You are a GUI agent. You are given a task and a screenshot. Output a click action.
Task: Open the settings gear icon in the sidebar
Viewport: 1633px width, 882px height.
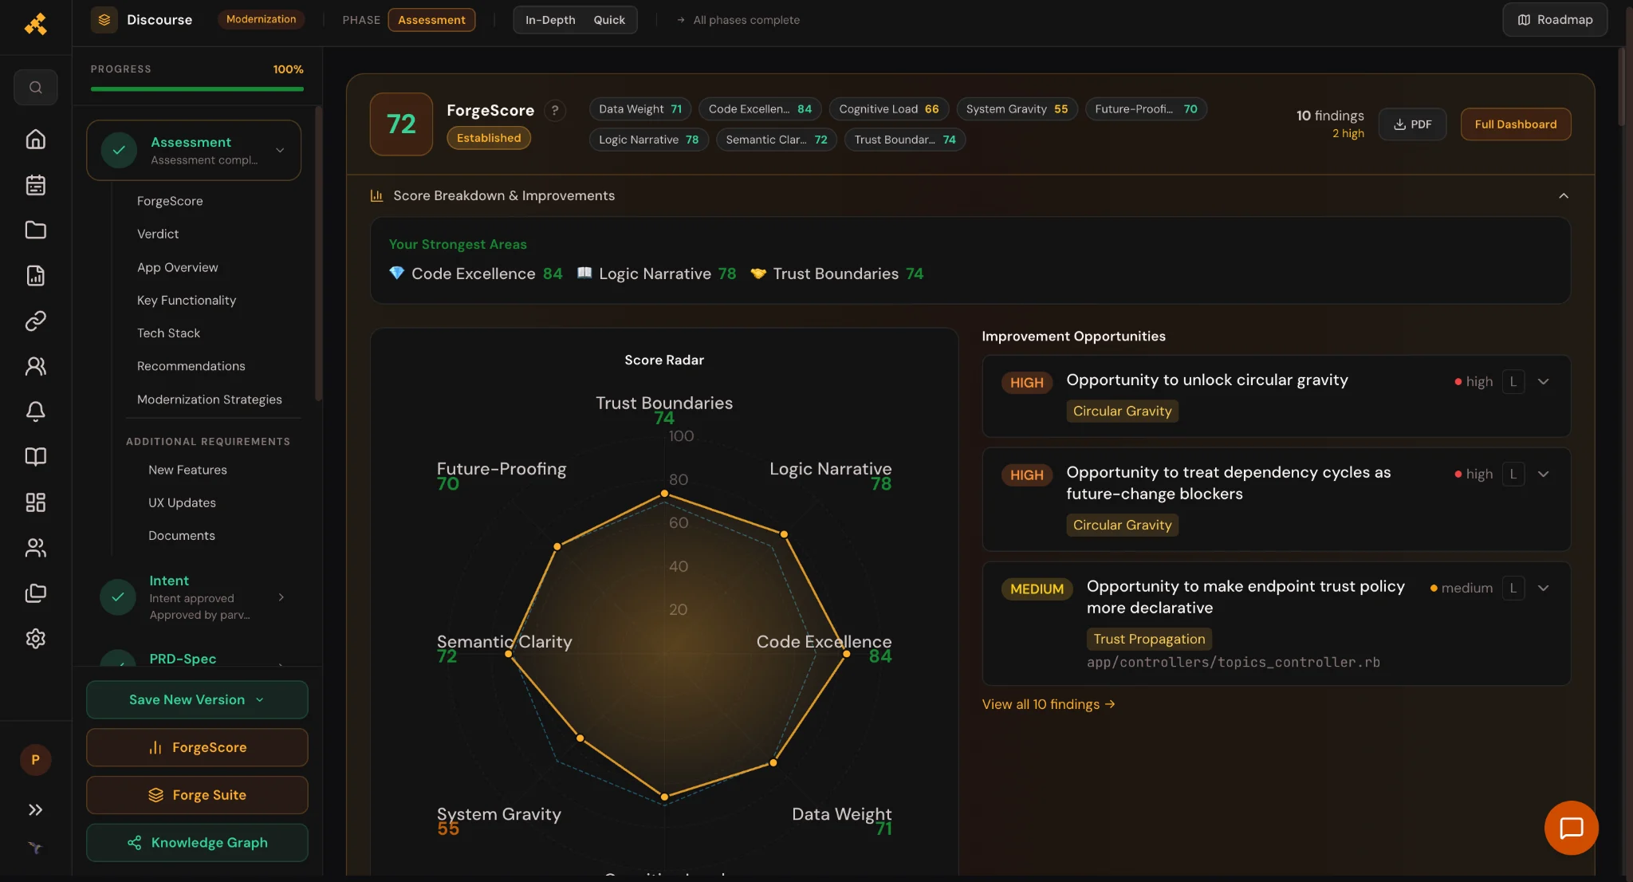[x=35, y=639]
